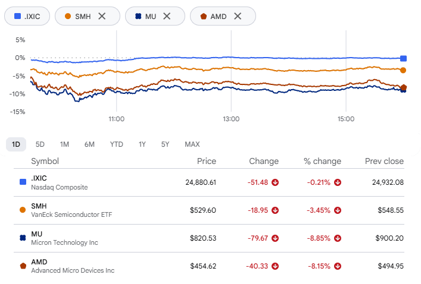The height and width of the screenshot is (284, 421).
Task: Open the AMD symbol in the table
Action: (x=39, y=262)
